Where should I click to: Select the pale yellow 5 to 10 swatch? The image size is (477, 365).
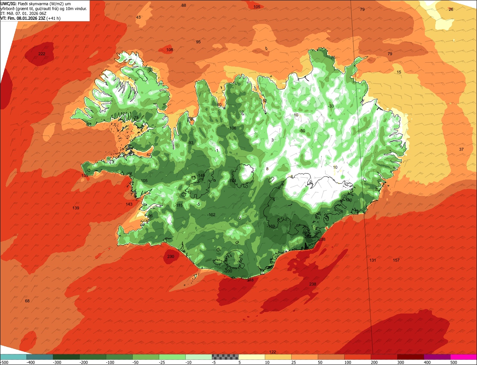click(252, 357)
